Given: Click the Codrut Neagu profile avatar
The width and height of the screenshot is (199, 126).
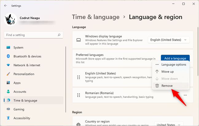Looking at the screenshot, I should point(10,19).
